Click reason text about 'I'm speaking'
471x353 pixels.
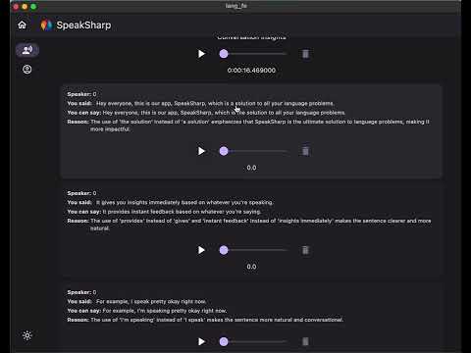point(205,320)
